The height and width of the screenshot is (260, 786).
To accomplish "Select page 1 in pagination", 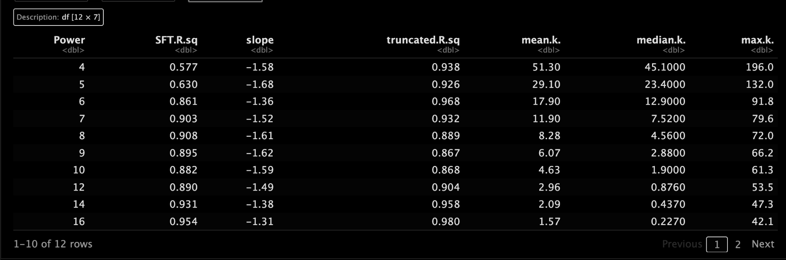I will [x=717, y=244].
